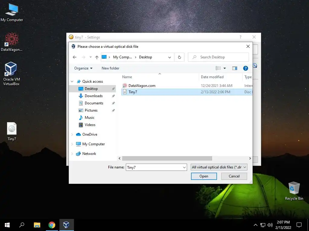This screenshot has width=309, height=231.
Task: Click the Cancel button
Action: click(x=234, y=176)
